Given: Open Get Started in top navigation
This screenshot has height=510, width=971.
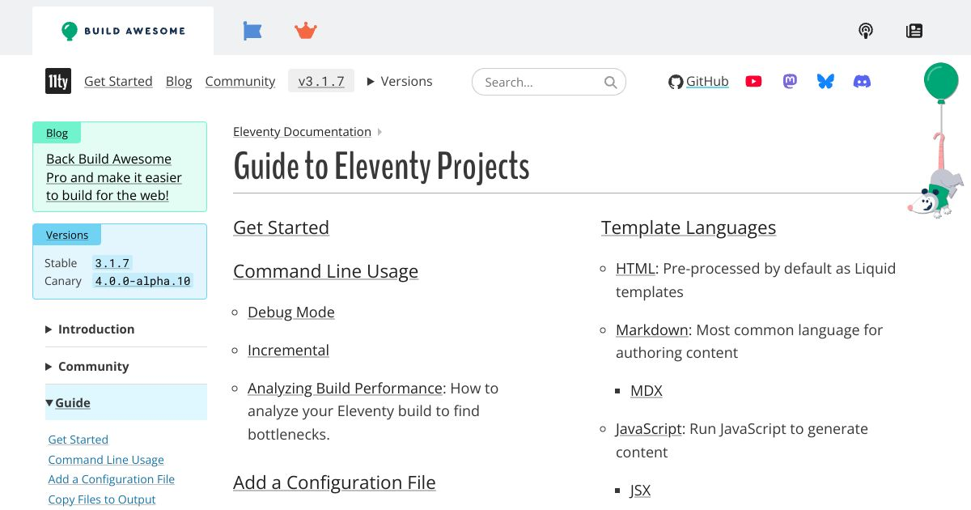Looking at the screenshot, I should coord(118,81).
